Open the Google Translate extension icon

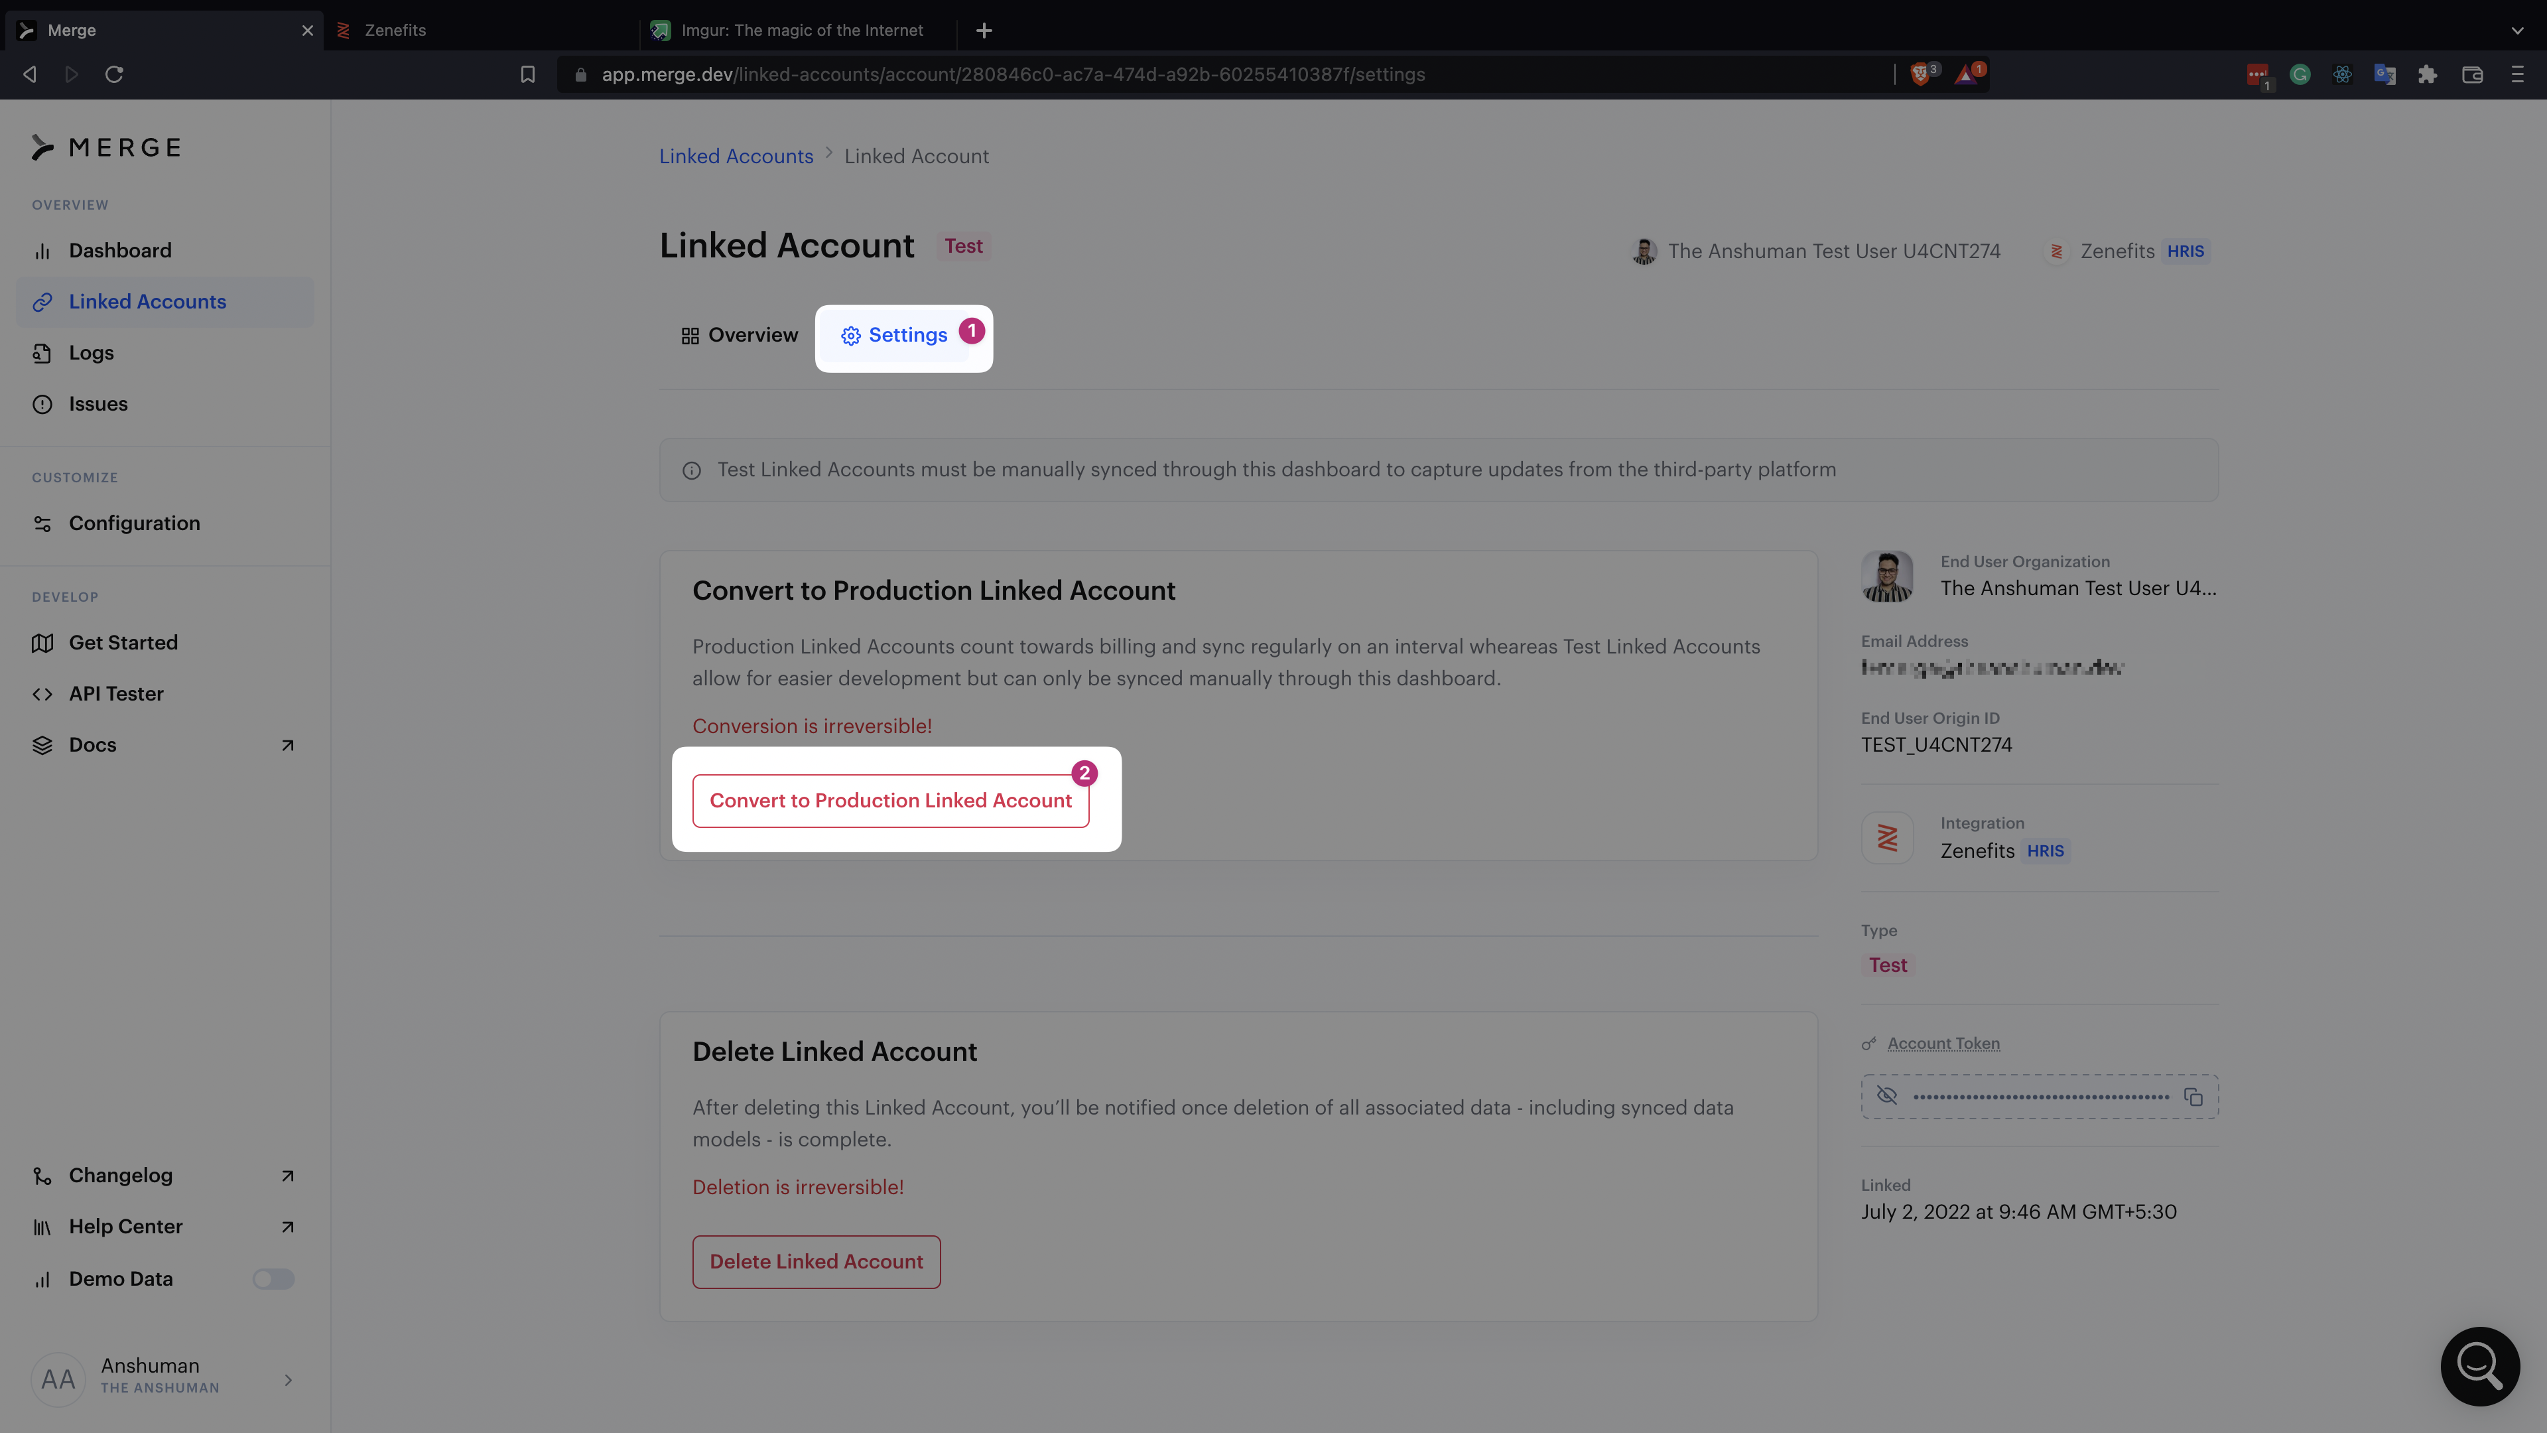click(2384, 74)
